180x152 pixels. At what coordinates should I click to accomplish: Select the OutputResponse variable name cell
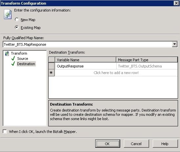85,66
